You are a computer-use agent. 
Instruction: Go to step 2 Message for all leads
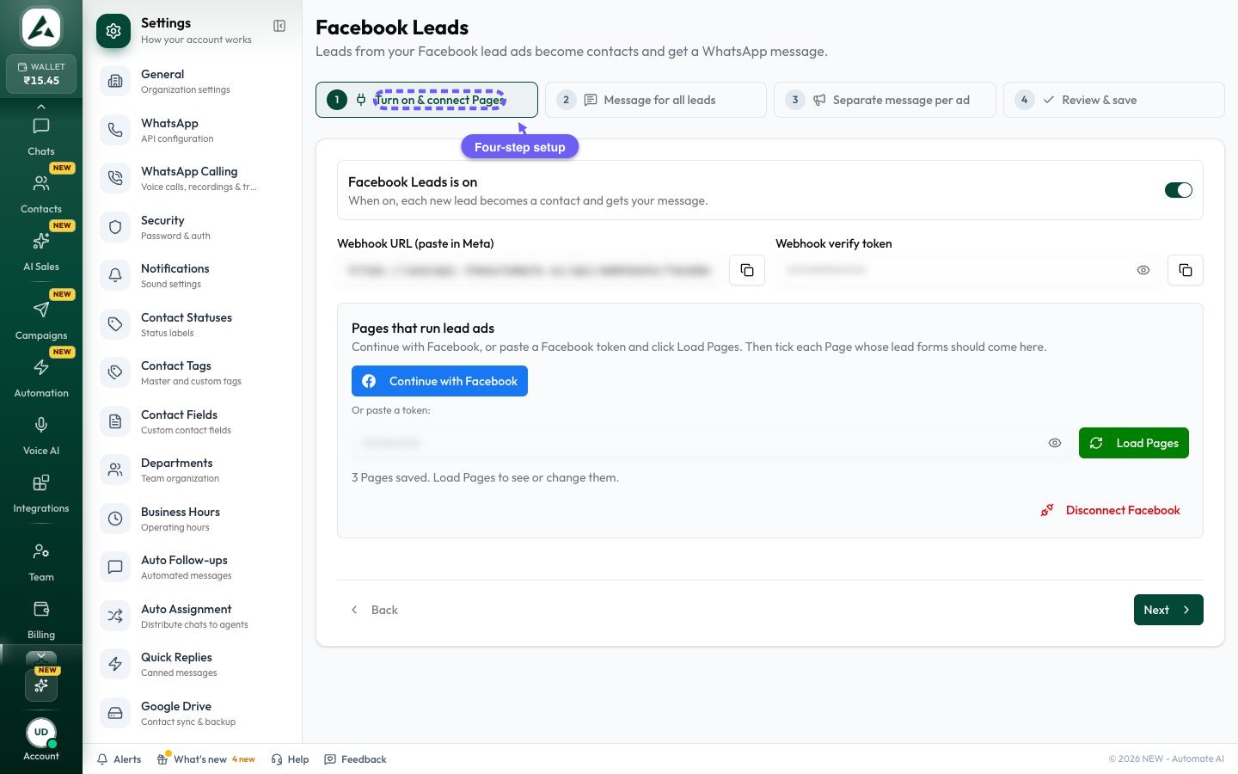click(655, 100)
